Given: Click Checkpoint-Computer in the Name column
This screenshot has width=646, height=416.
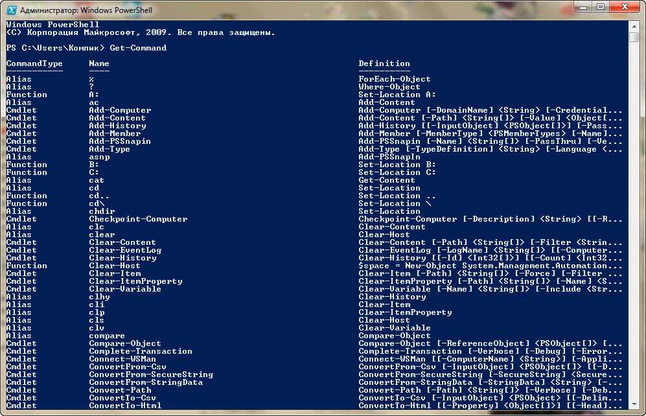Looking at the screenshot, I should pos(138,219).
